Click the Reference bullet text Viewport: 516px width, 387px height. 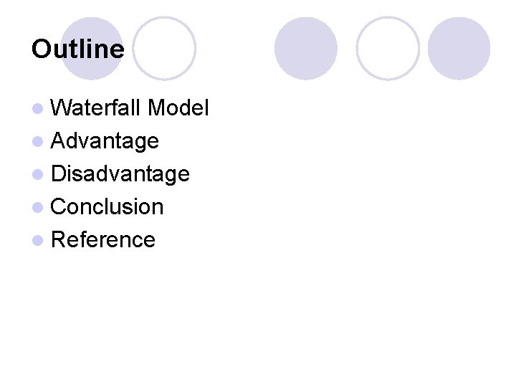tap(103, 239)
